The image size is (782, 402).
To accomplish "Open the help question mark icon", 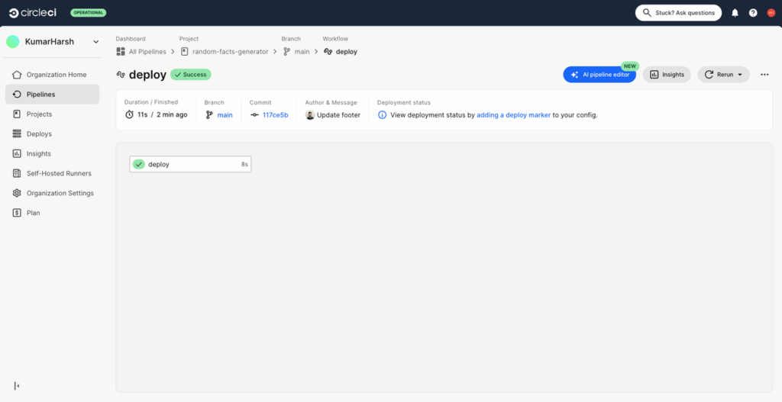I will 753,13.
